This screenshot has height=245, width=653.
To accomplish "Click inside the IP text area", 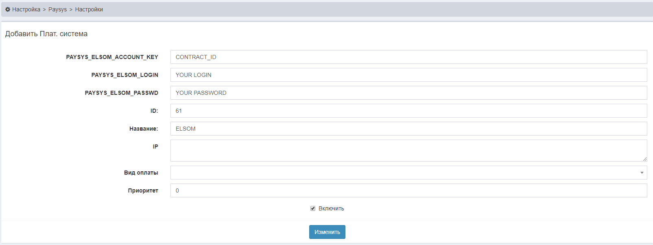I will point(408,151).
